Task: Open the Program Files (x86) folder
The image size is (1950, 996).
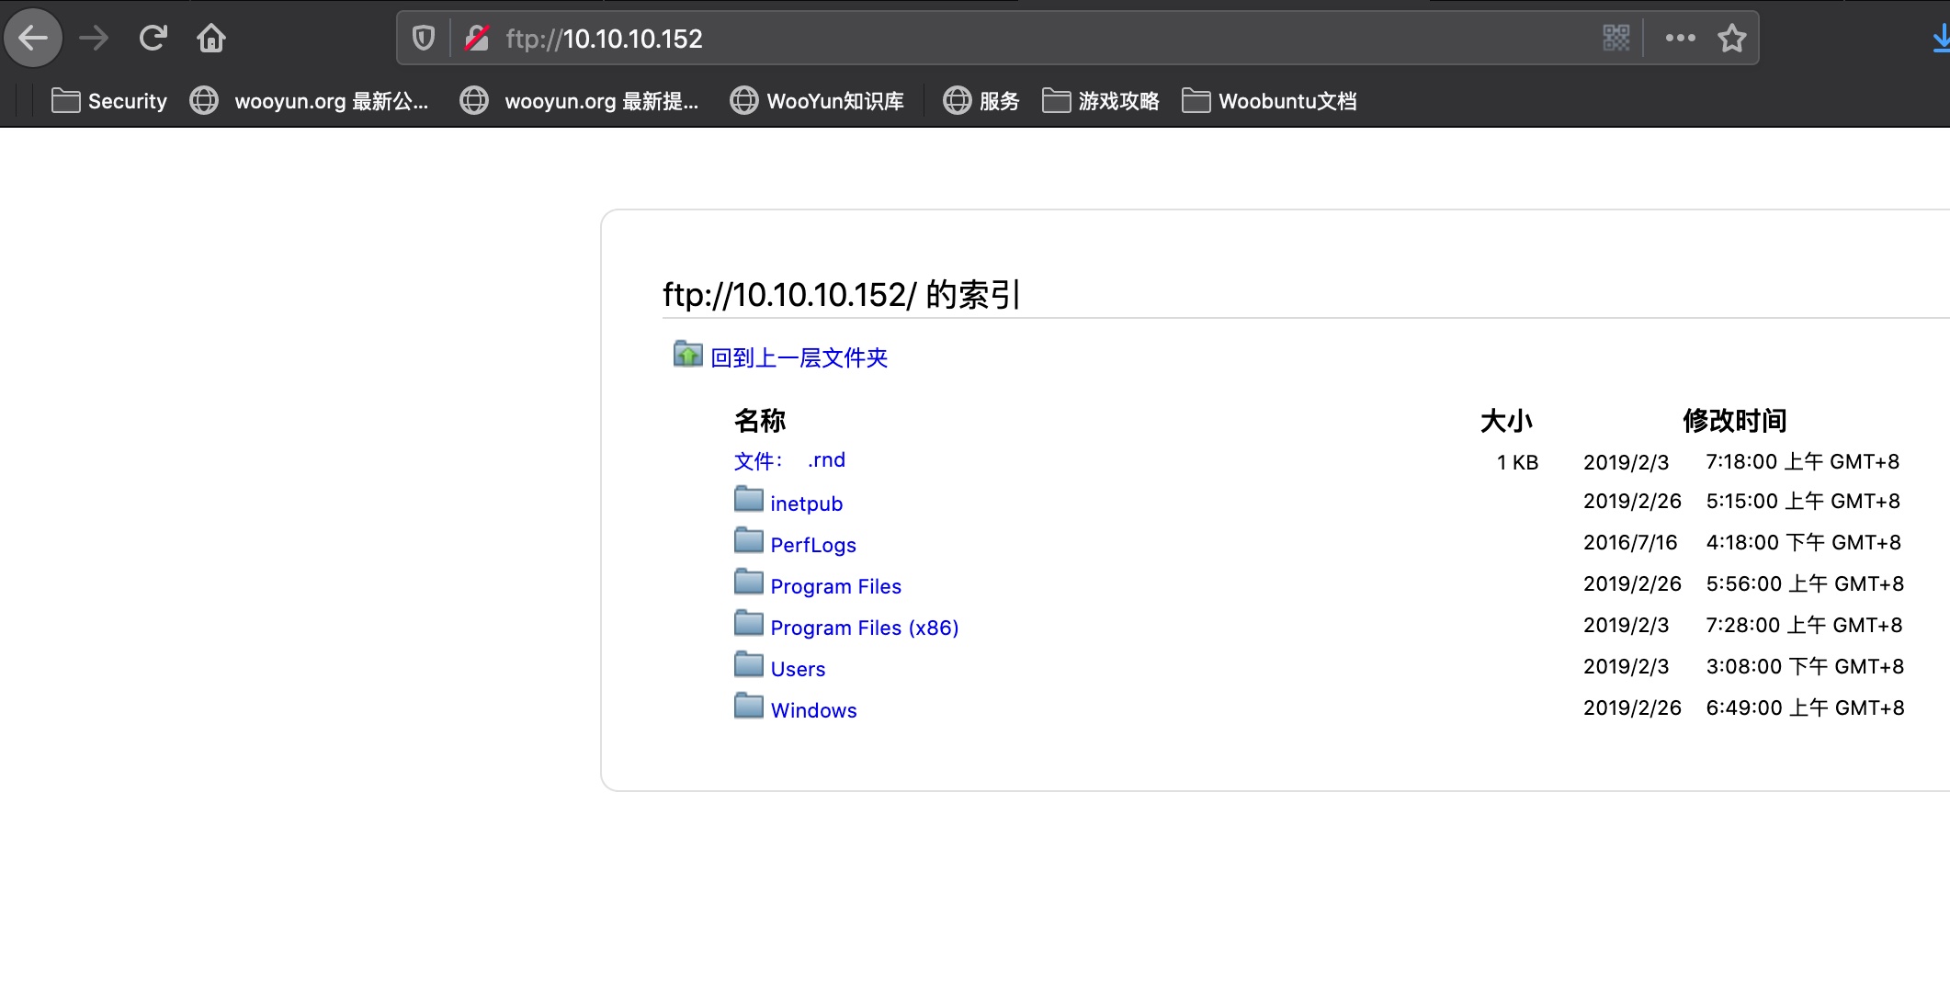Action: tap(864, 628)
